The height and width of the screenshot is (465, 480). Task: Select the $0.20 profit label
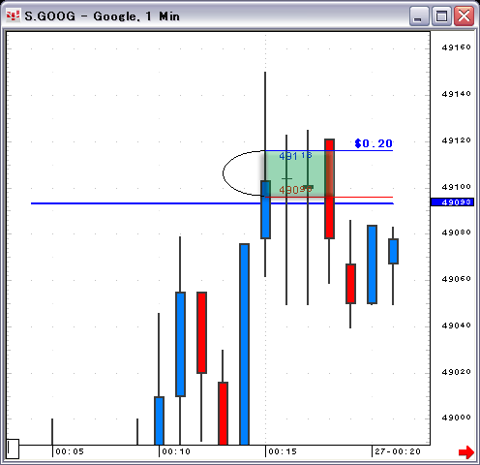[374, 143]
